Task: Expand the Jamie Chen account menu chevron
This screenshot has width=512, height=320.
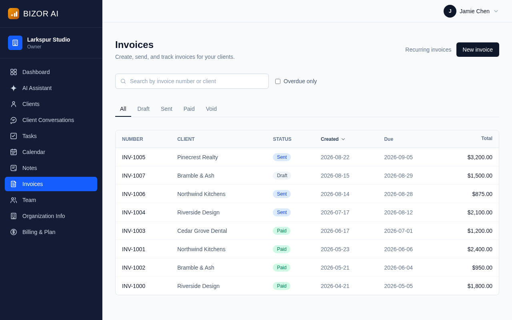Action: click(496, 11)
